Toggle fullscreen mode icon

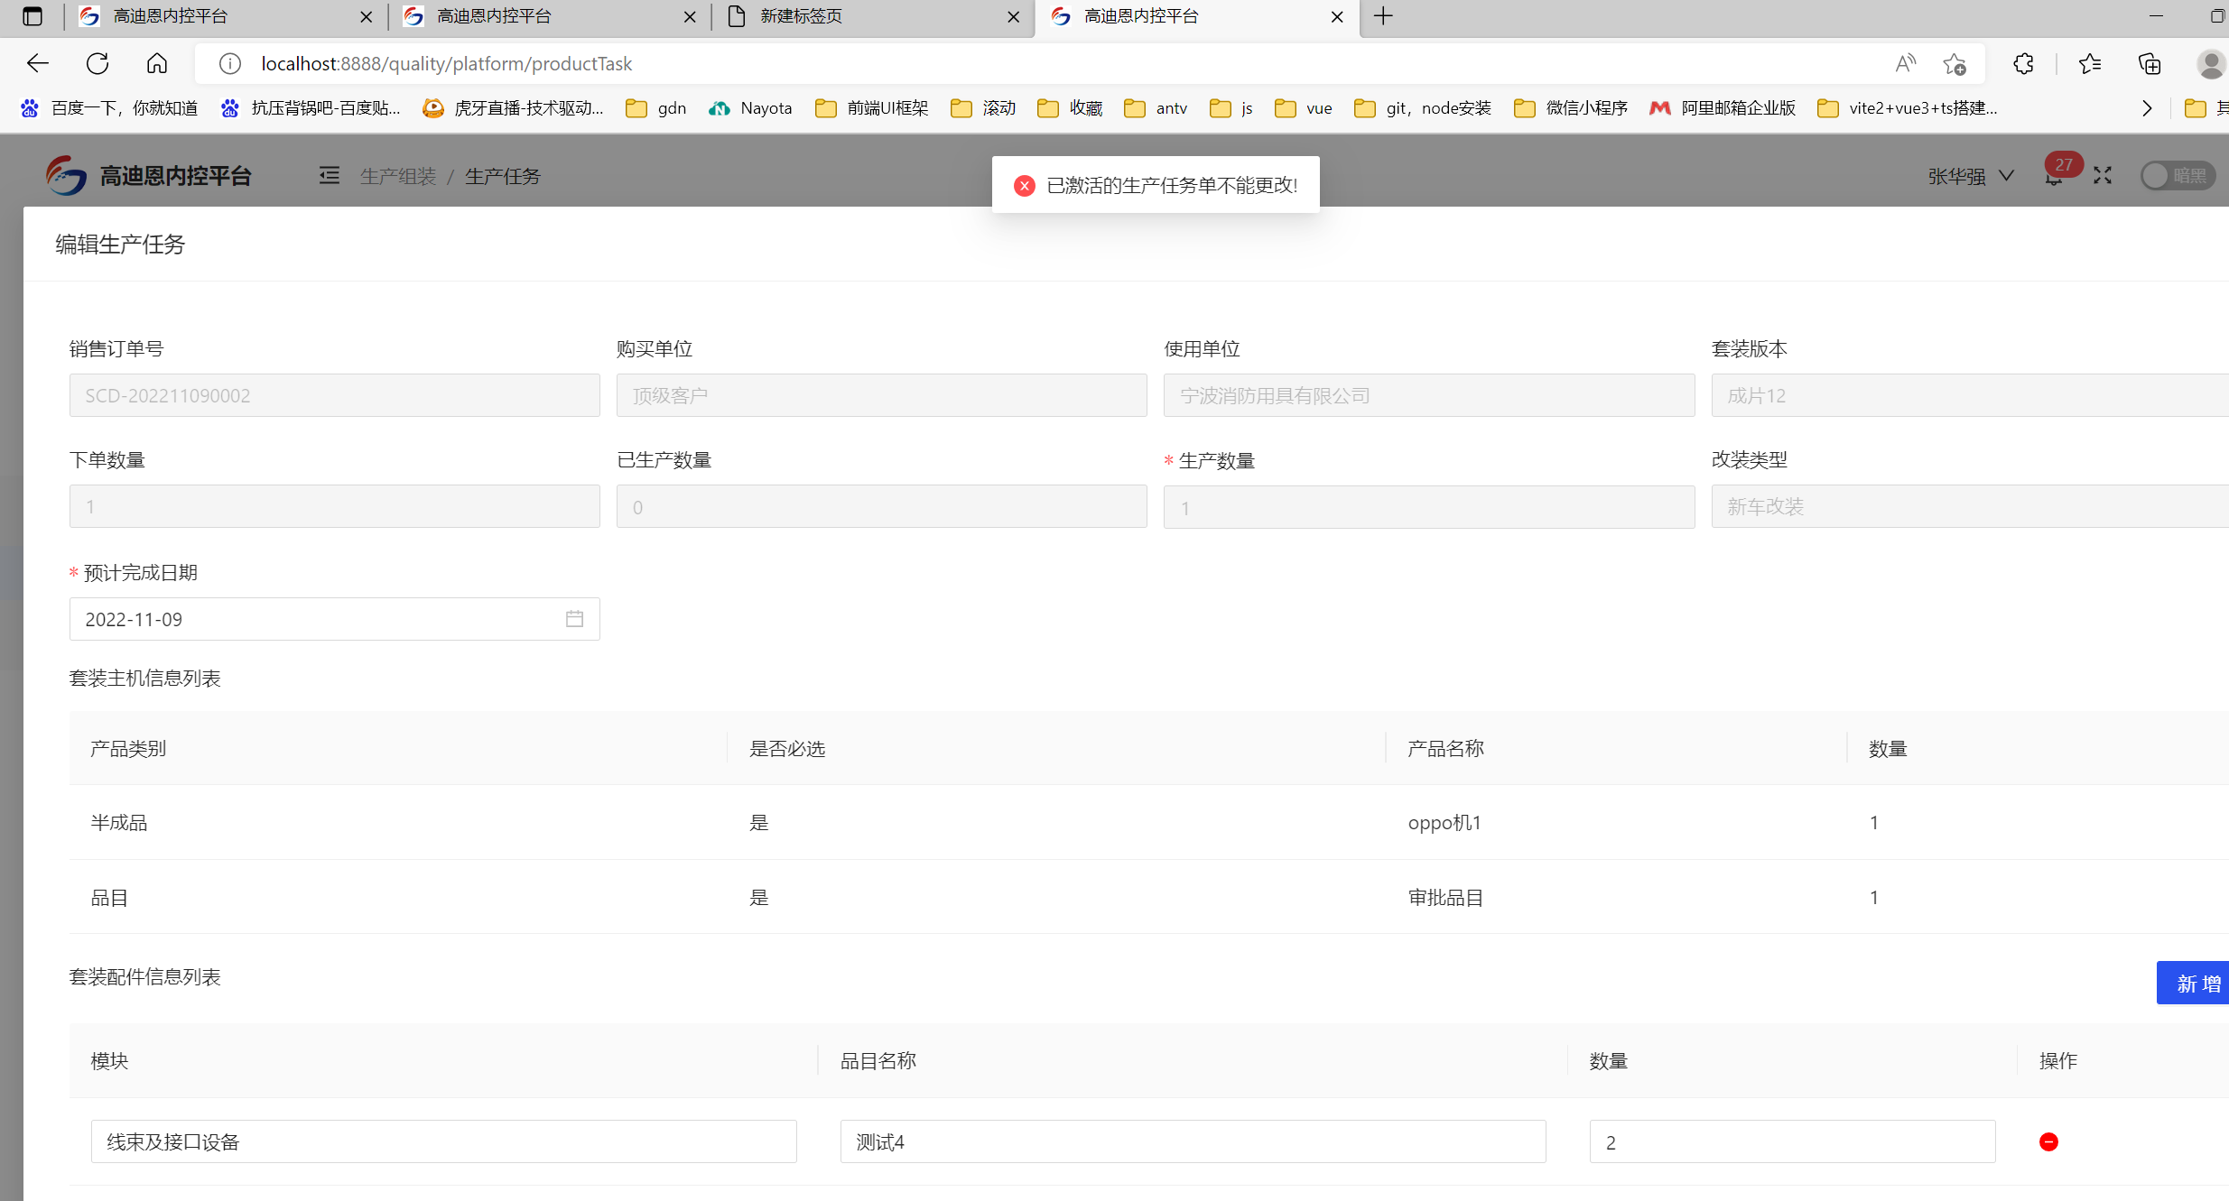click(2103, 175)
